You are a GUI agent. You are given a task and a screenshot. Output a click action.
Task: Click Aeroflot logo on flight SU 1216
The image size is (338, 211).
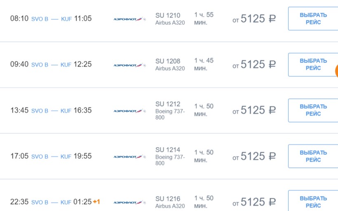coord(129,202)
